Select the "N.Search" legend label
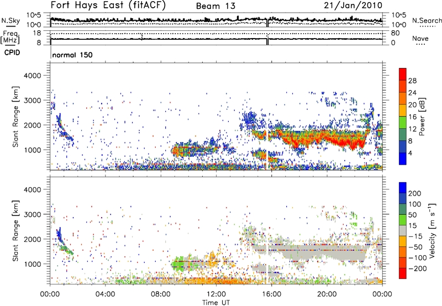This screenshot has height=306, width=442. tap(427, 20)
